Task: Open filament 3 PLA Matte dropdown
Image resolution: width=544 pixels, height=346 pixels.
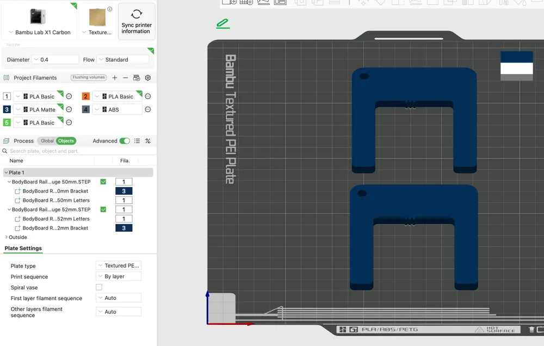Action: coord(38,110)
